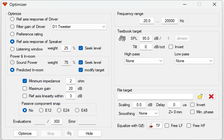
Task: Click the Stop button
Action: click(51, 133)
